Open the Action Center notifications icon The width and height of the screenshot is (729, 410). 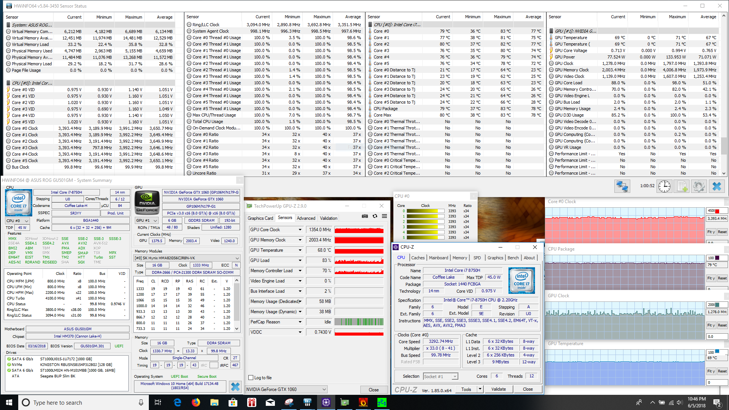pos(717,402)
